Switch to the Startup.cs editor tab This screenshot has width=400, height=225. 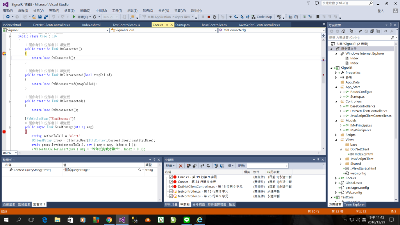point(182,25)
